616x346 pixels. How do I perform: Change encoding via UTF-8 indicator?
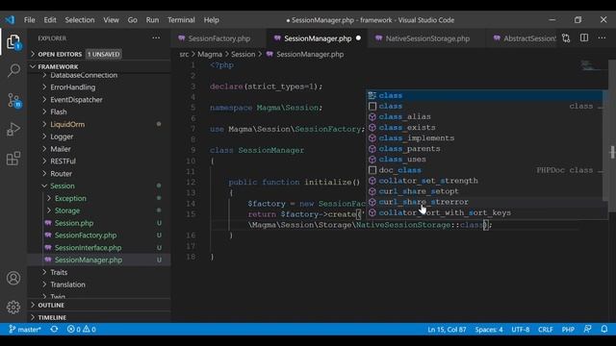point(521,329)
